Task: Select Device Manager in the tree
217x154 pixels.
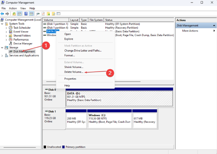Action: pos(23,44)
